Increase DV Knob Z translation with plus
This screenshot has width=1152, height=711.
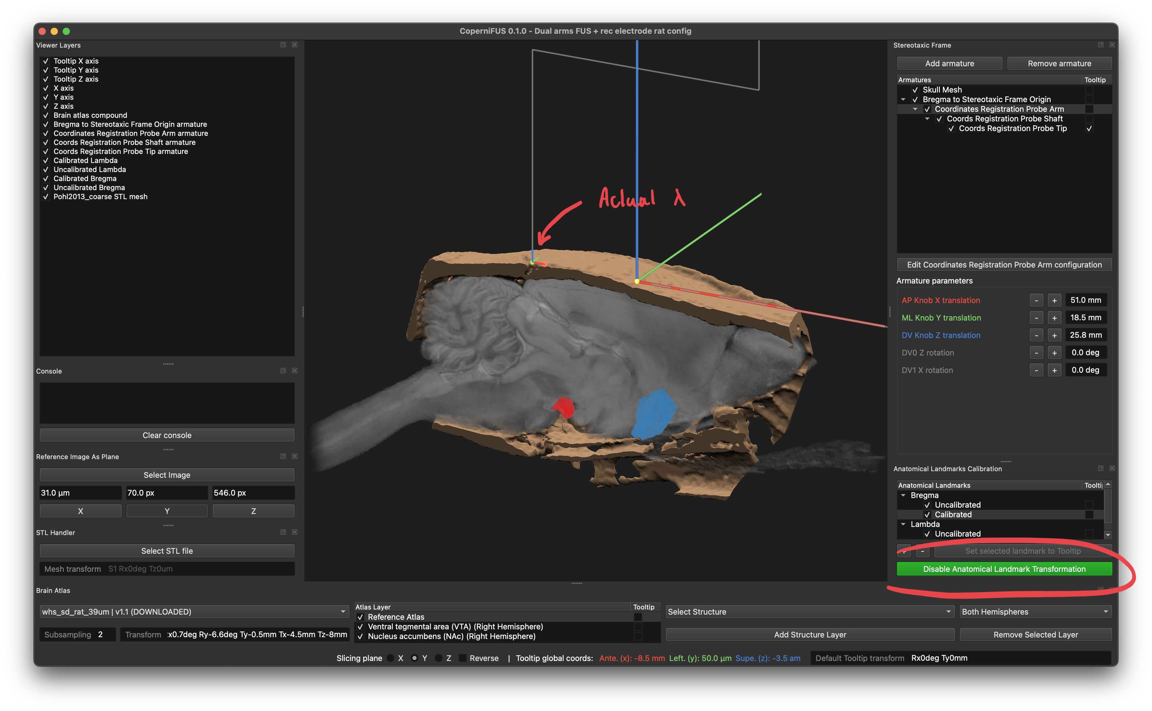(x=1055, y=335)
